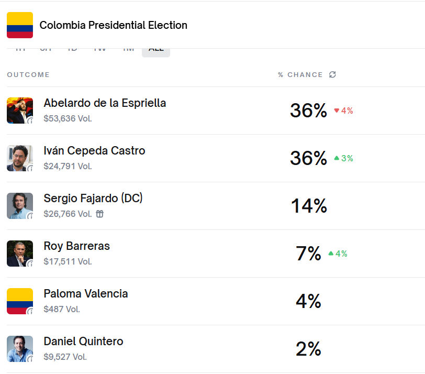Open the Colombia Presidential Election title
Viewport: 425px width, 374px height.
(x=114, y=25)
